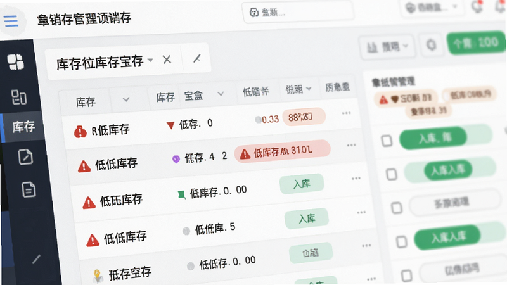Open the ellipsis menu on row R低库存
Image resolution: width=507 pixels, height=285 pixels.
[346, 113]
